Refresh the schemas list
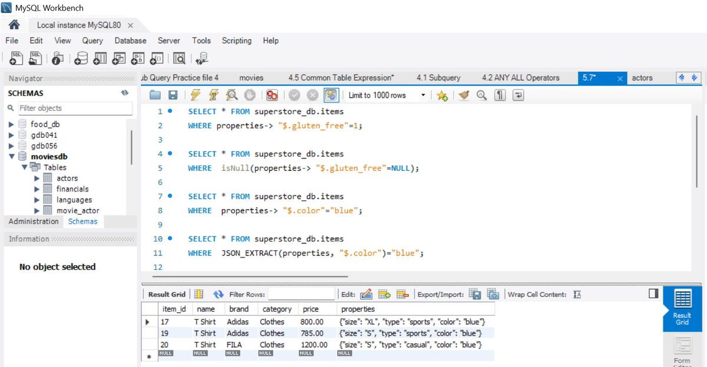 pos(125,93)
